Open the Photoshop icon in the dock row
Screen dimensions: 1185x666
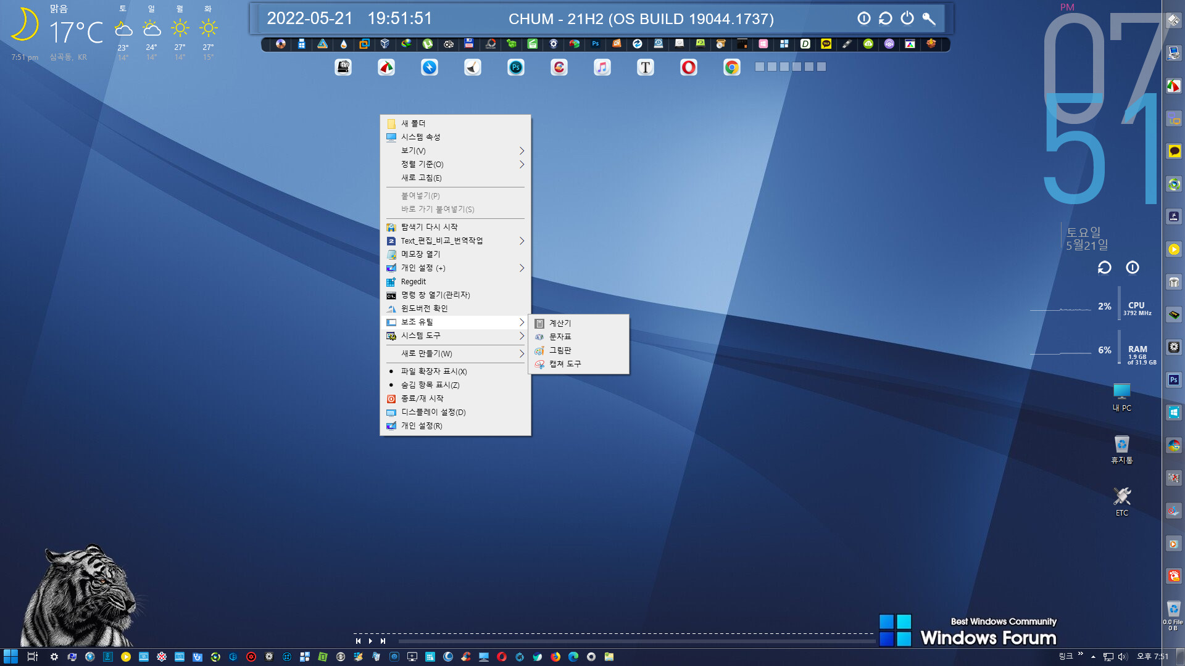click(x=516, y=67)
